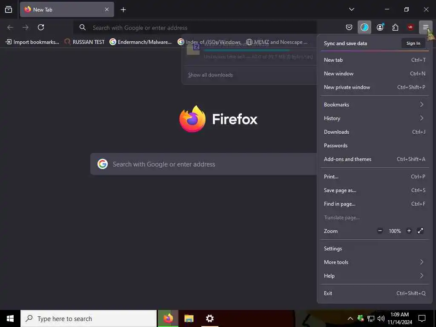Reload the current page
436x327 pixels.
point(41,27)
